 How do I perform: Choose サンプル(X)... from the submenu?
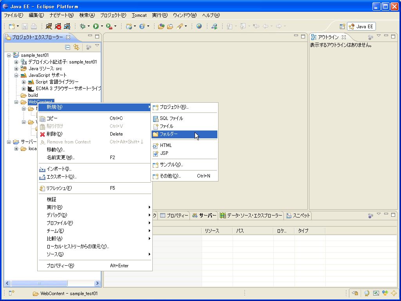pos(184,165)
